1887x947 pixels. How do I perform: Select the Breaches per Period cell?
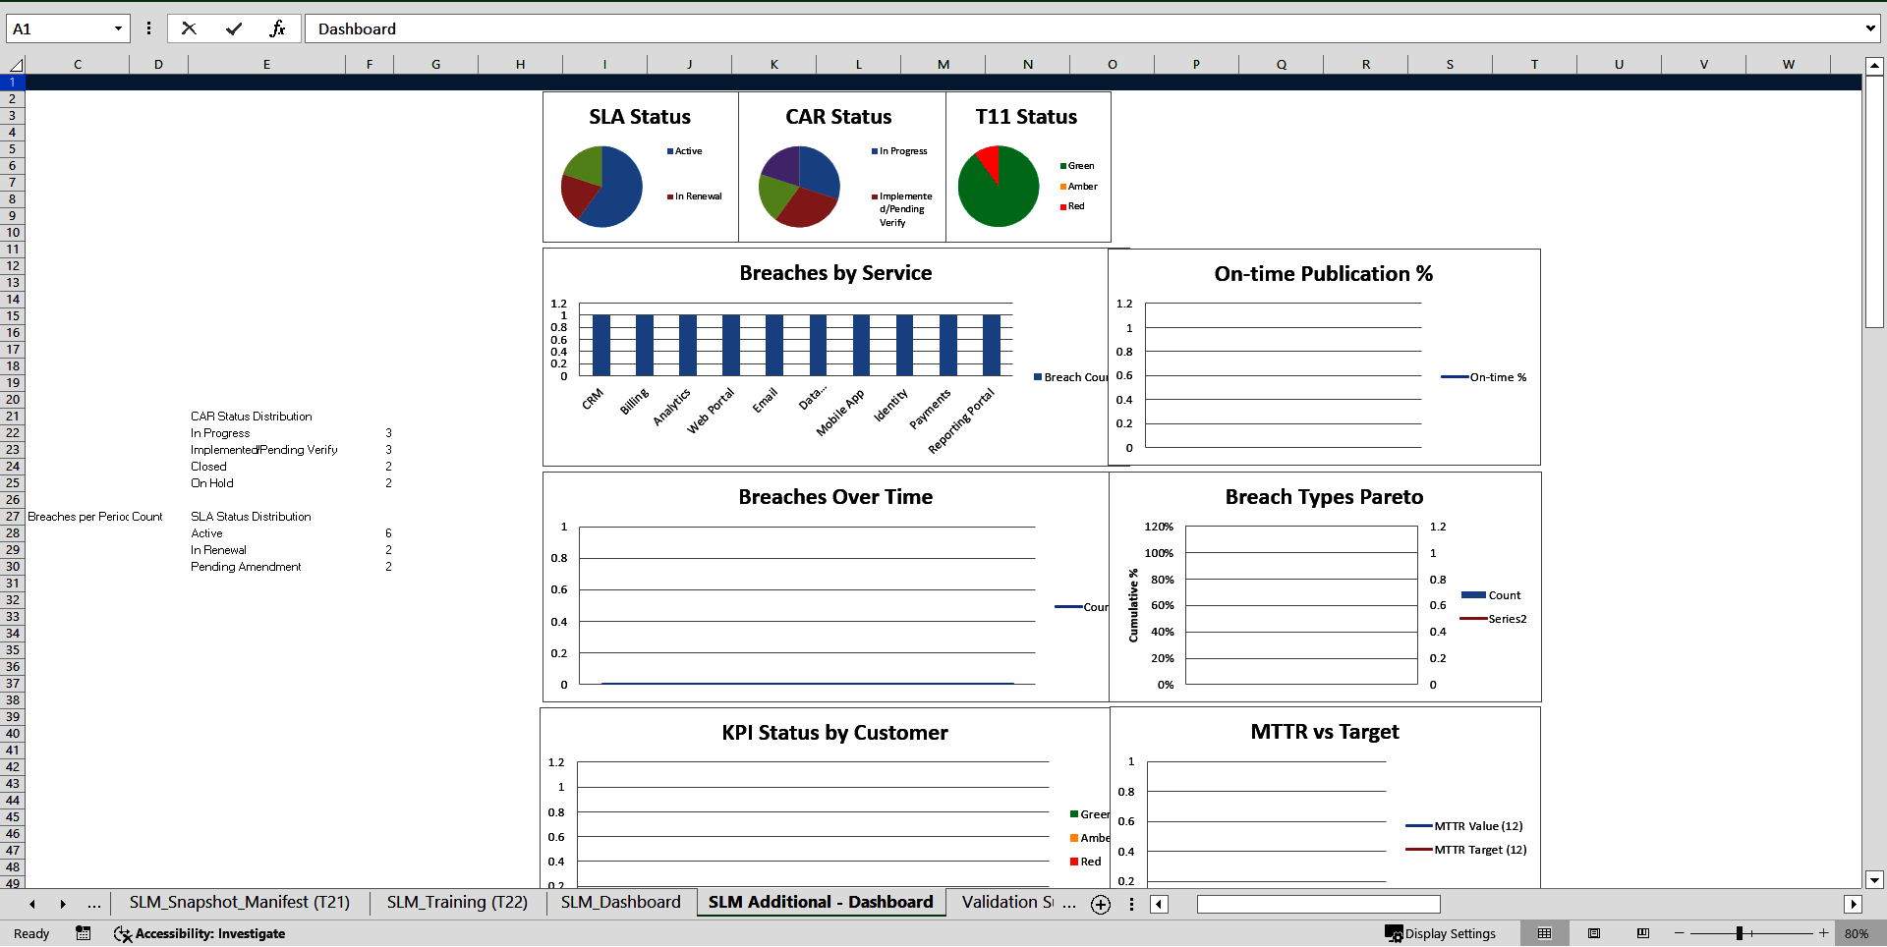pyautogui.click(x=78, y=517)
